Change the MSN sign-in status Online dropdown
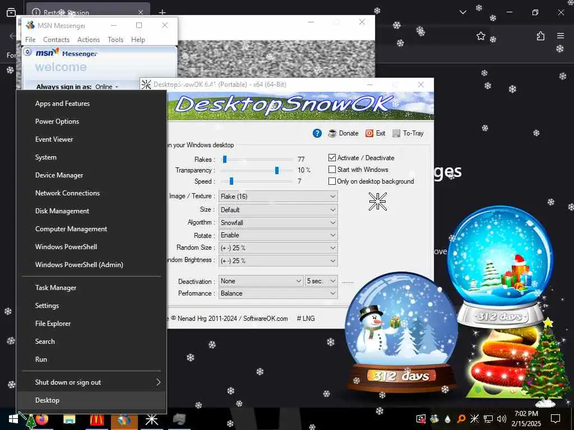Viewport: 574px width, 430px height. 107,87
